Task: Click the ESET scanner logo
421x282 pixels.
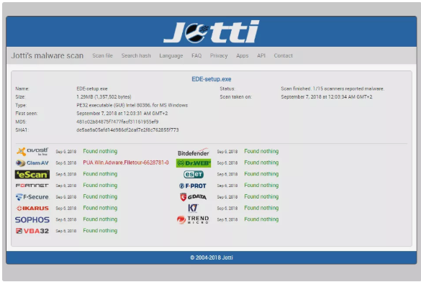Action: pos(194,174)
